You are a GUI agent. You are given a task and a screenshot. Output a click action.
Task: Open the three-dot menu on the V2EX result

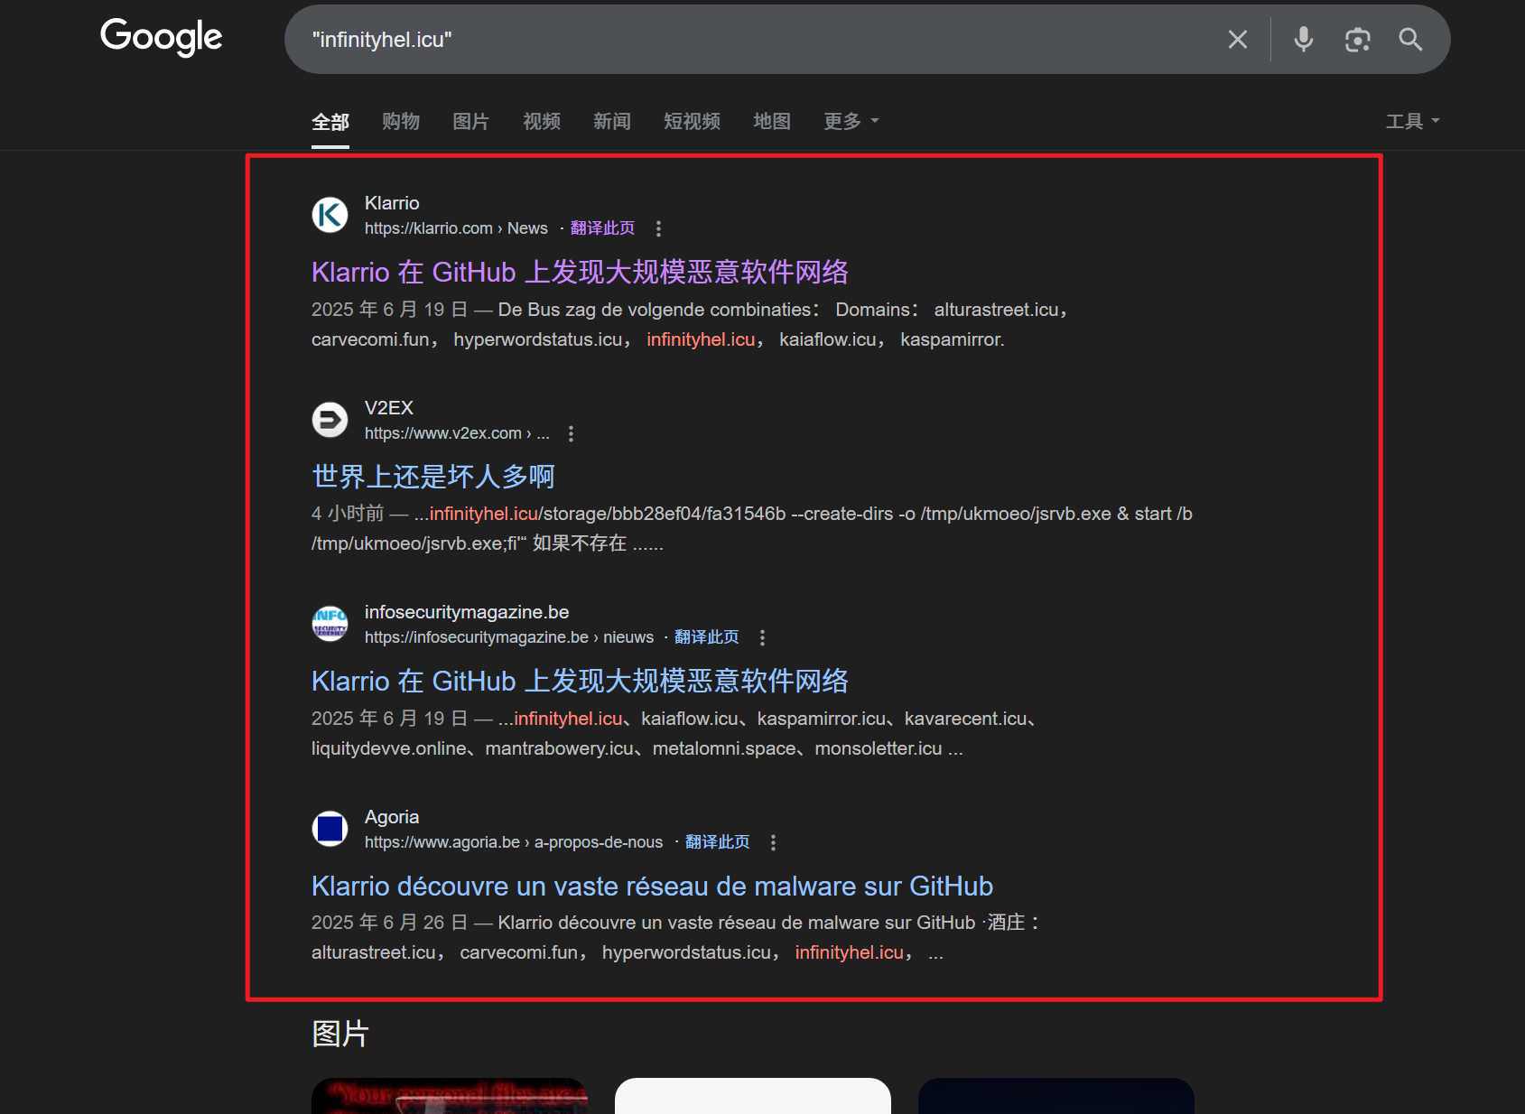571,433
